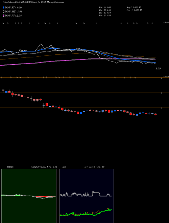Open the dark blue ADX indicator chart panel
This screenshot has width=169, height=223.
coord(87,196)
